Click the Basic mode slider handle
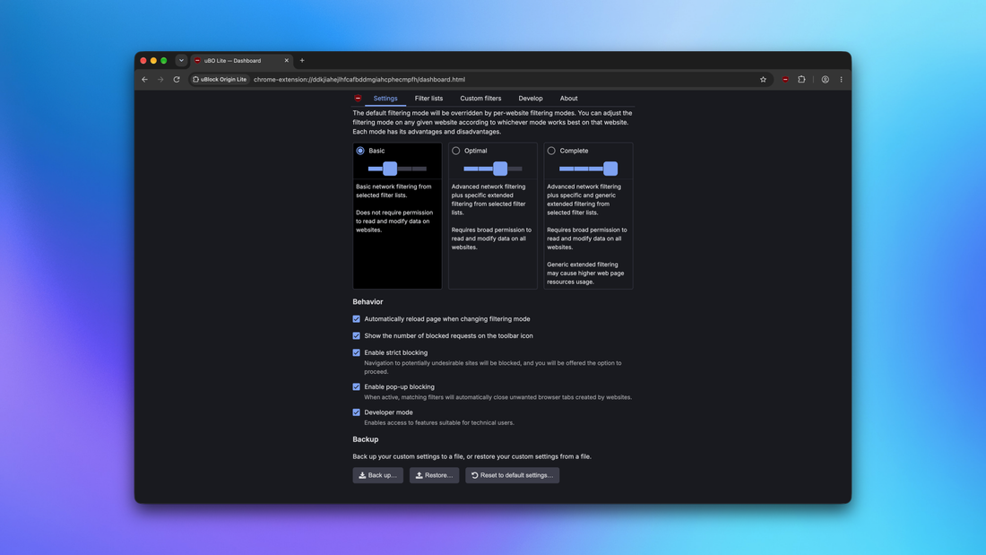Viewport: 986px width, 555px height. (390, 169)
